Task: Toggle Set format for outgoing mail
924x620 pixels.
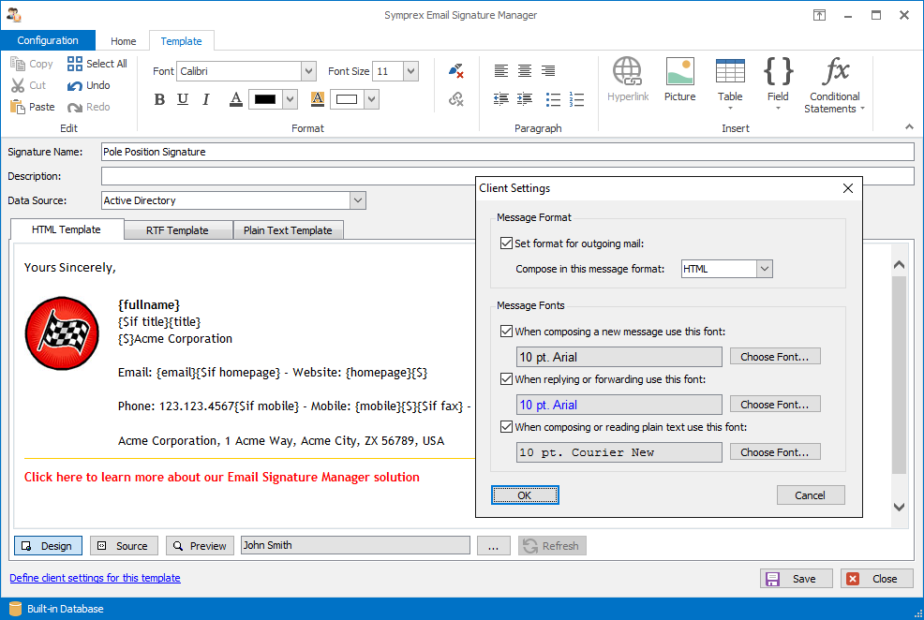Action: 506,244
